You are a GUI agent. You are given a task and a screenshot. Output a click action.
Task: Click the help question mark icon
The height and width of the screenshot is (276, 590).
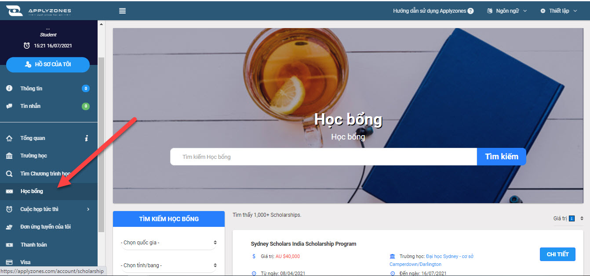click(x=471, y=11)
